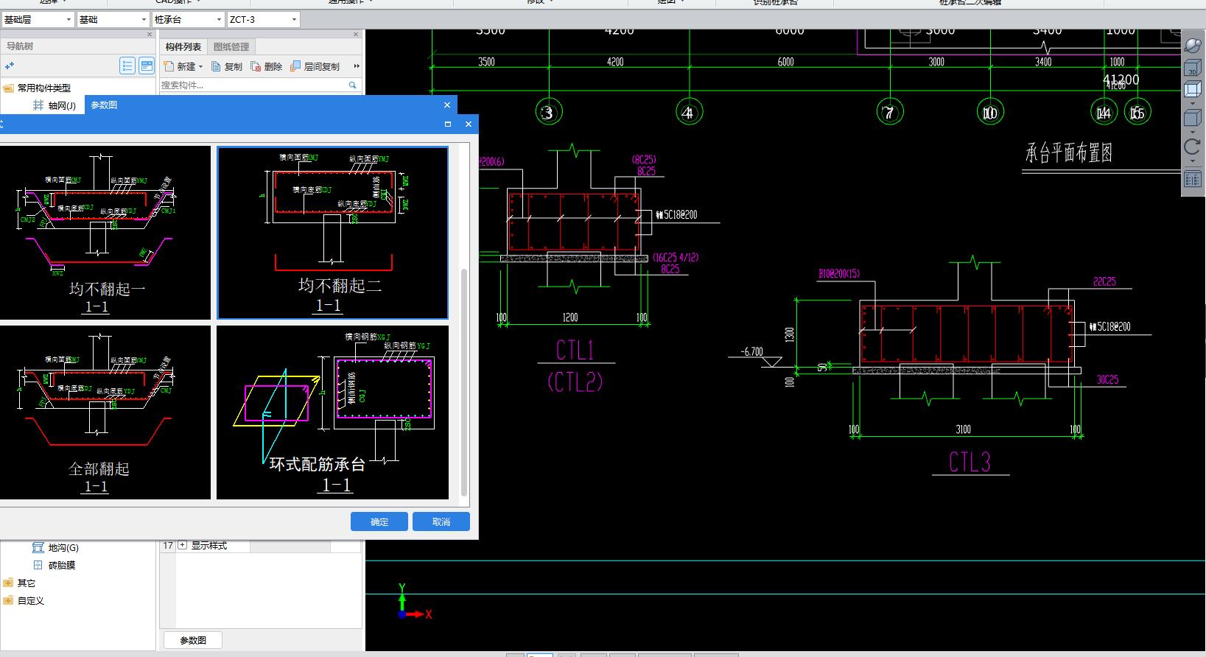Image resolution: width=1206 pixels, height=657 pixels.
Task: Click the 取消 cancel button
Action: coord(441,521)
